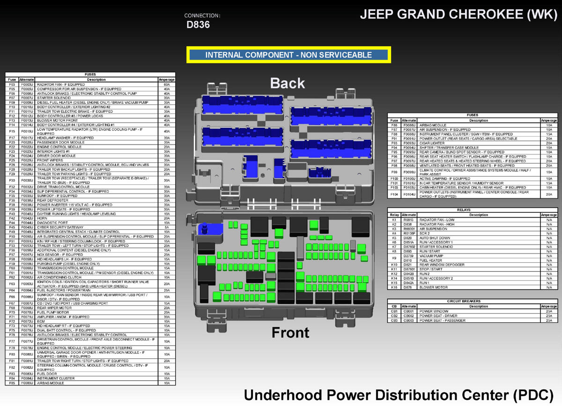Click 'FUEL HEATER' relay entry
The height and width of the screenshot is (406, 562).
click(x=473, y=261)
